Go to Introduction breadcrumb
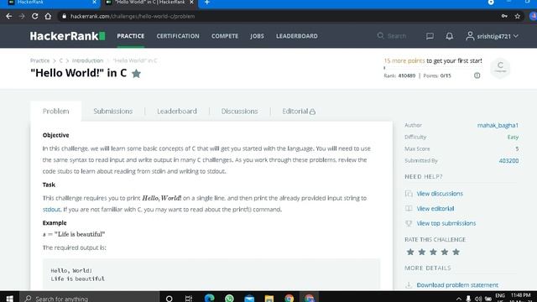This screenshot has height=302, width=537. point(87,60)
